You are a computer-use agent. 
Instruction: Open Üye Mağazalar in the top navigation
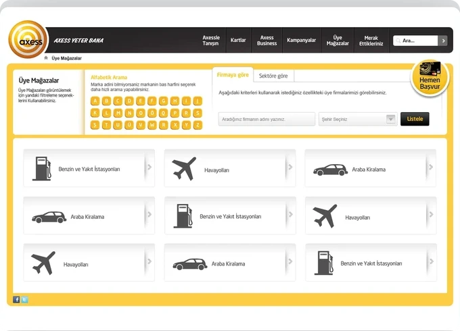[338, 41]
